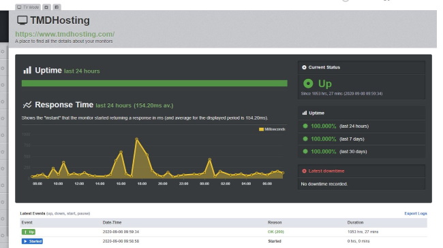Click the Export Logs link

[416, 213]
